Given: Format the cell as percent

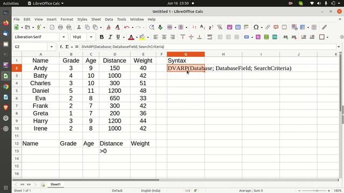Looking at the screenshot, I should click(x=258, y=37).
